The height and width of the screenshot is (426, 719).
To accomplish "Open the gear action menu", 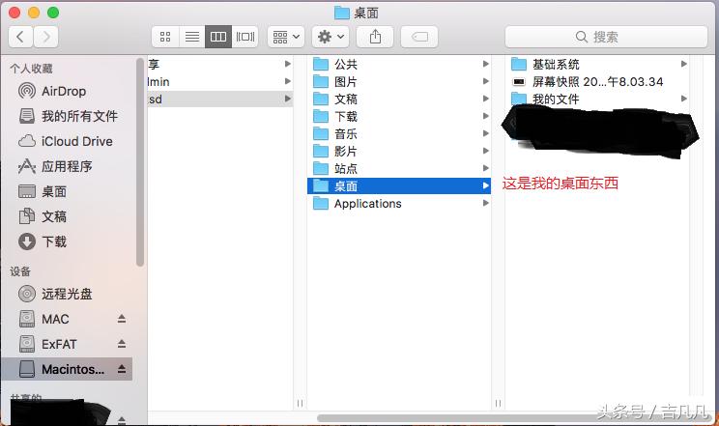I will click(x=331, y=37).
